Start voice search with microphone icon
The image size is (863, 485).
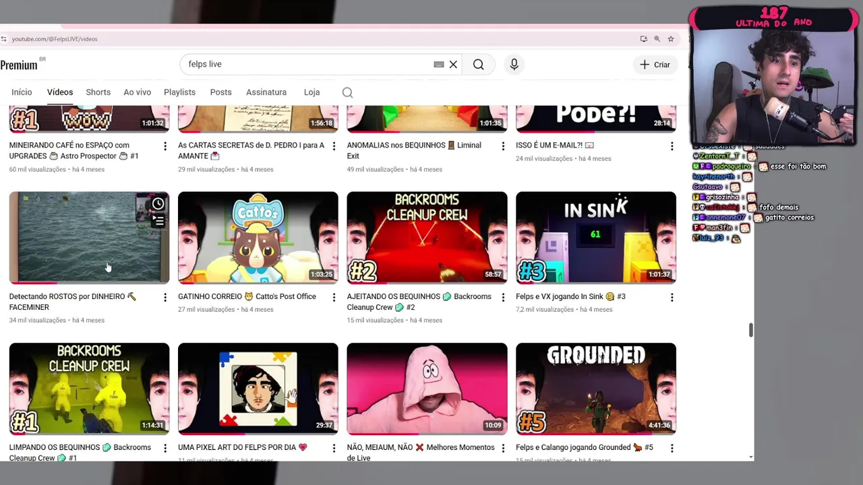pyautogui.click(x=514, y=65)
